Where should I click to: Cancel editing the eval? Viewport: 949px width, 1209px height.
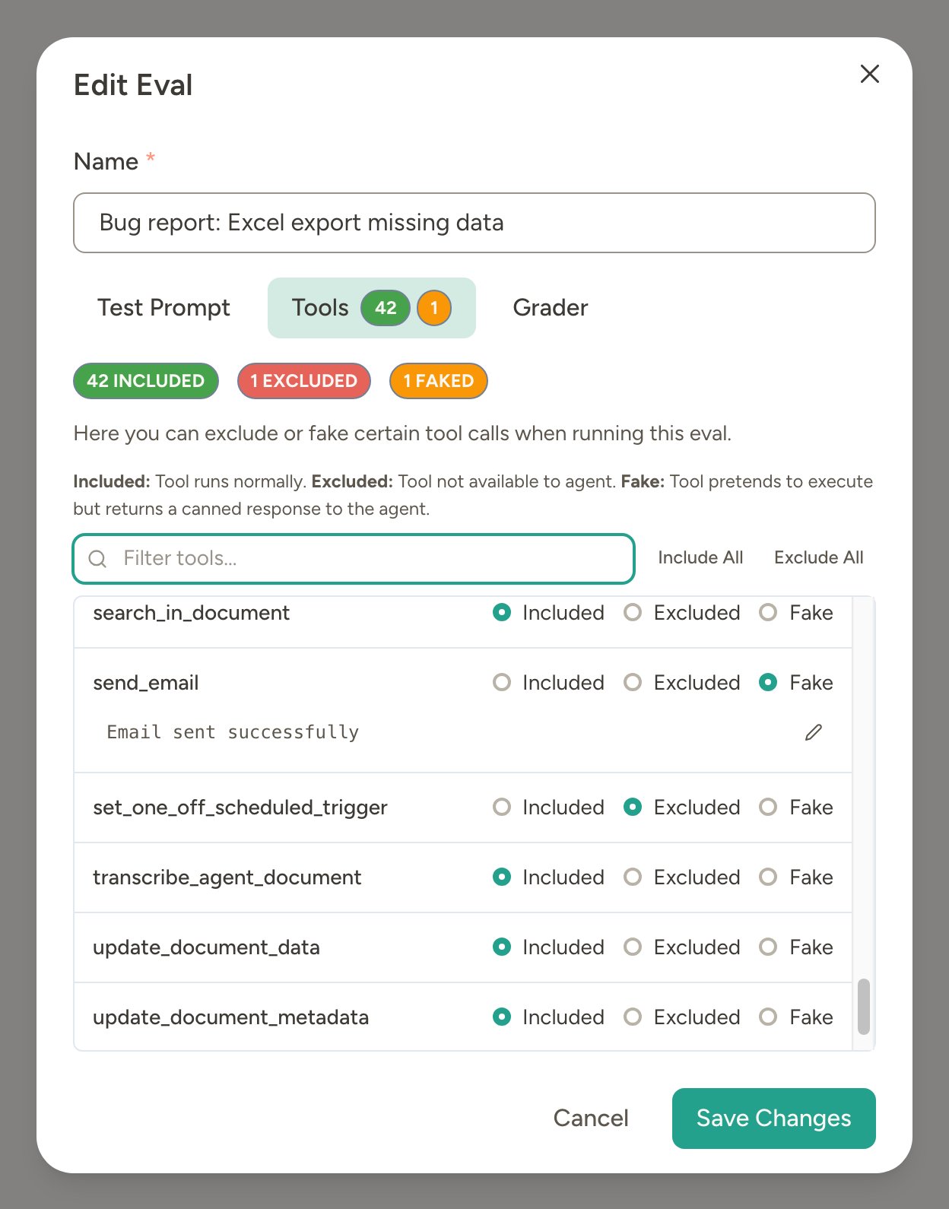[591, 1118]
